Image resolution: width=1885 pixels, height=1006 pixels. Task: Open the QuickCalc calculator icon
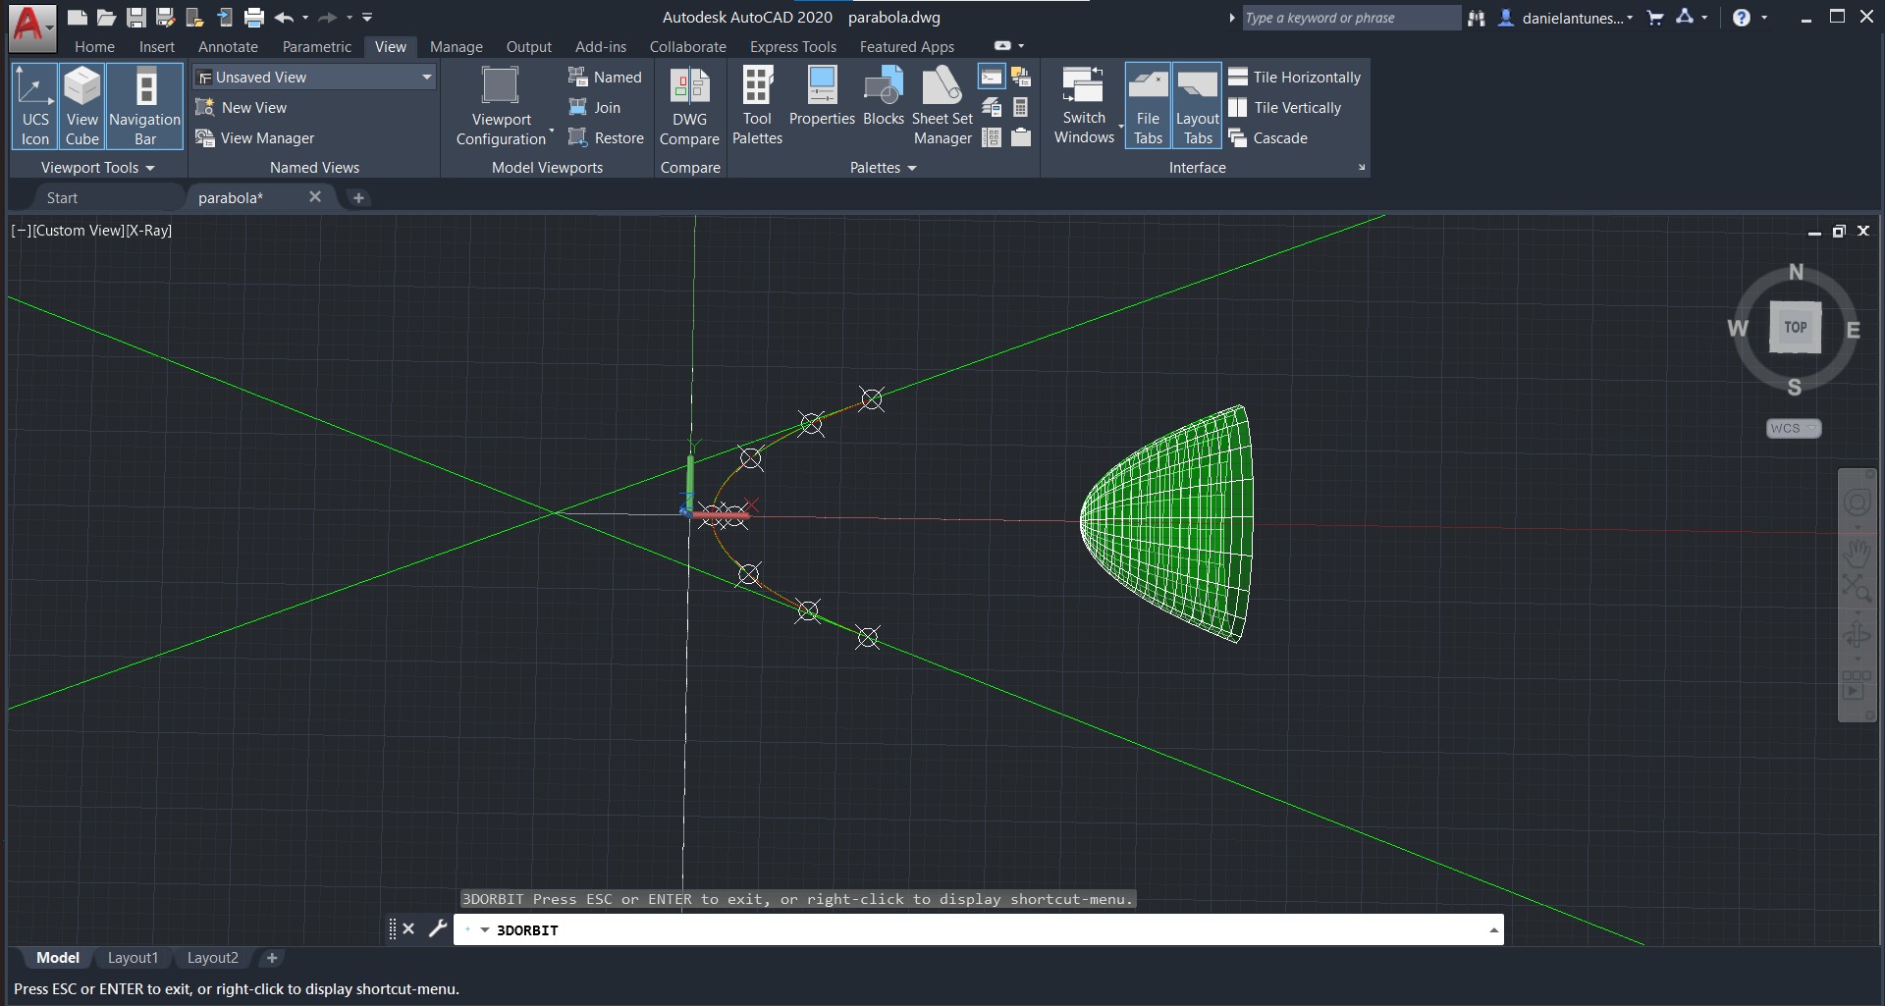(1021, 107)
